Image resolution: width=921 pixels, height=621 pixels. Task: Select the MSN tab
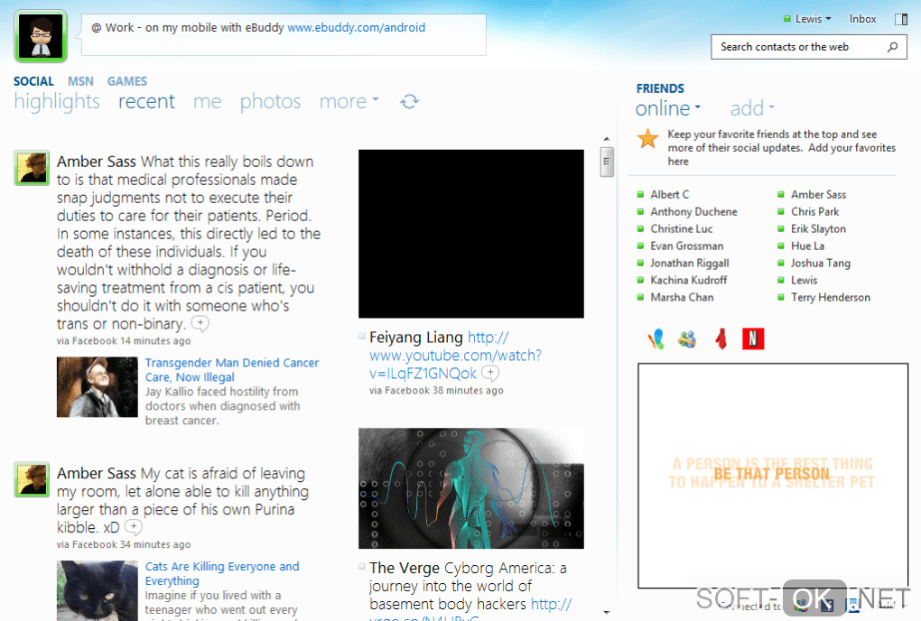[80, 81]
